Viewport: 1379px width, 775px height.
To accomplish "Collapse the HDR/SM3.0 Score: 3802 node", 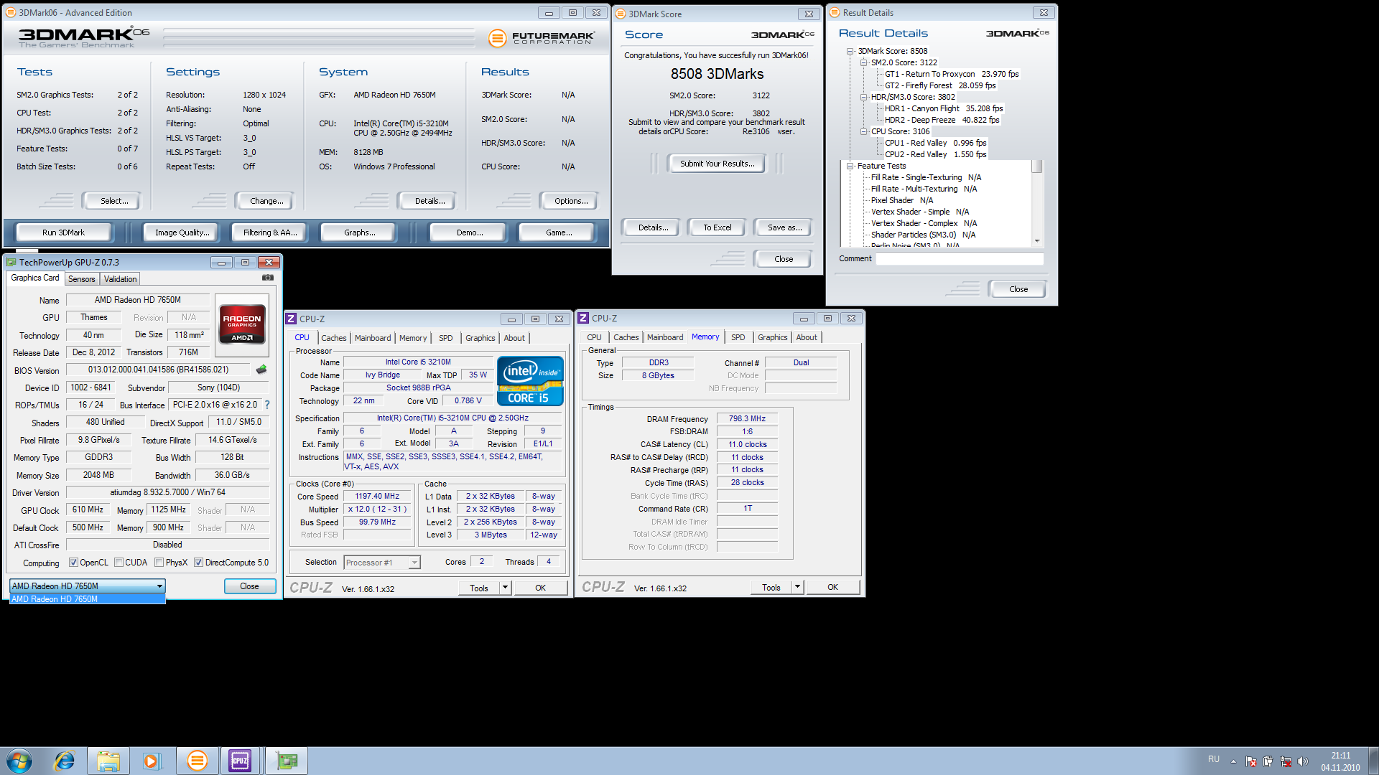I will (x=863, y=97).
